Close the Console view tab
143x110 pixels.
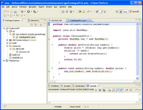(99, 86)
